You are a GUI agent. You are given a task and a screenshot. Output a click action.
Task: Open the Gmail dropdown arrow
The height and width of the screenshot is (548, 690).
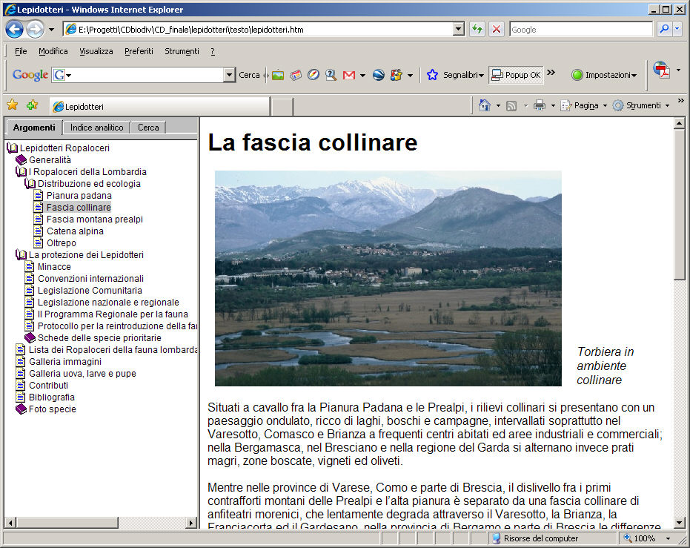pos(362,76)
